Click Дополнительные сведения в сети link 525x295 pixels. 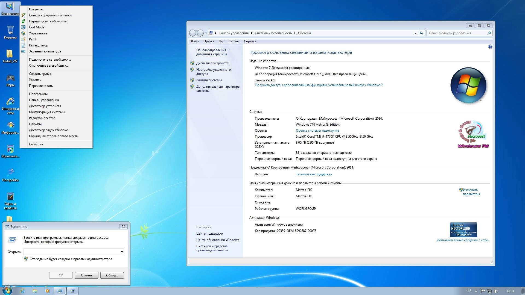click(463, 240)
